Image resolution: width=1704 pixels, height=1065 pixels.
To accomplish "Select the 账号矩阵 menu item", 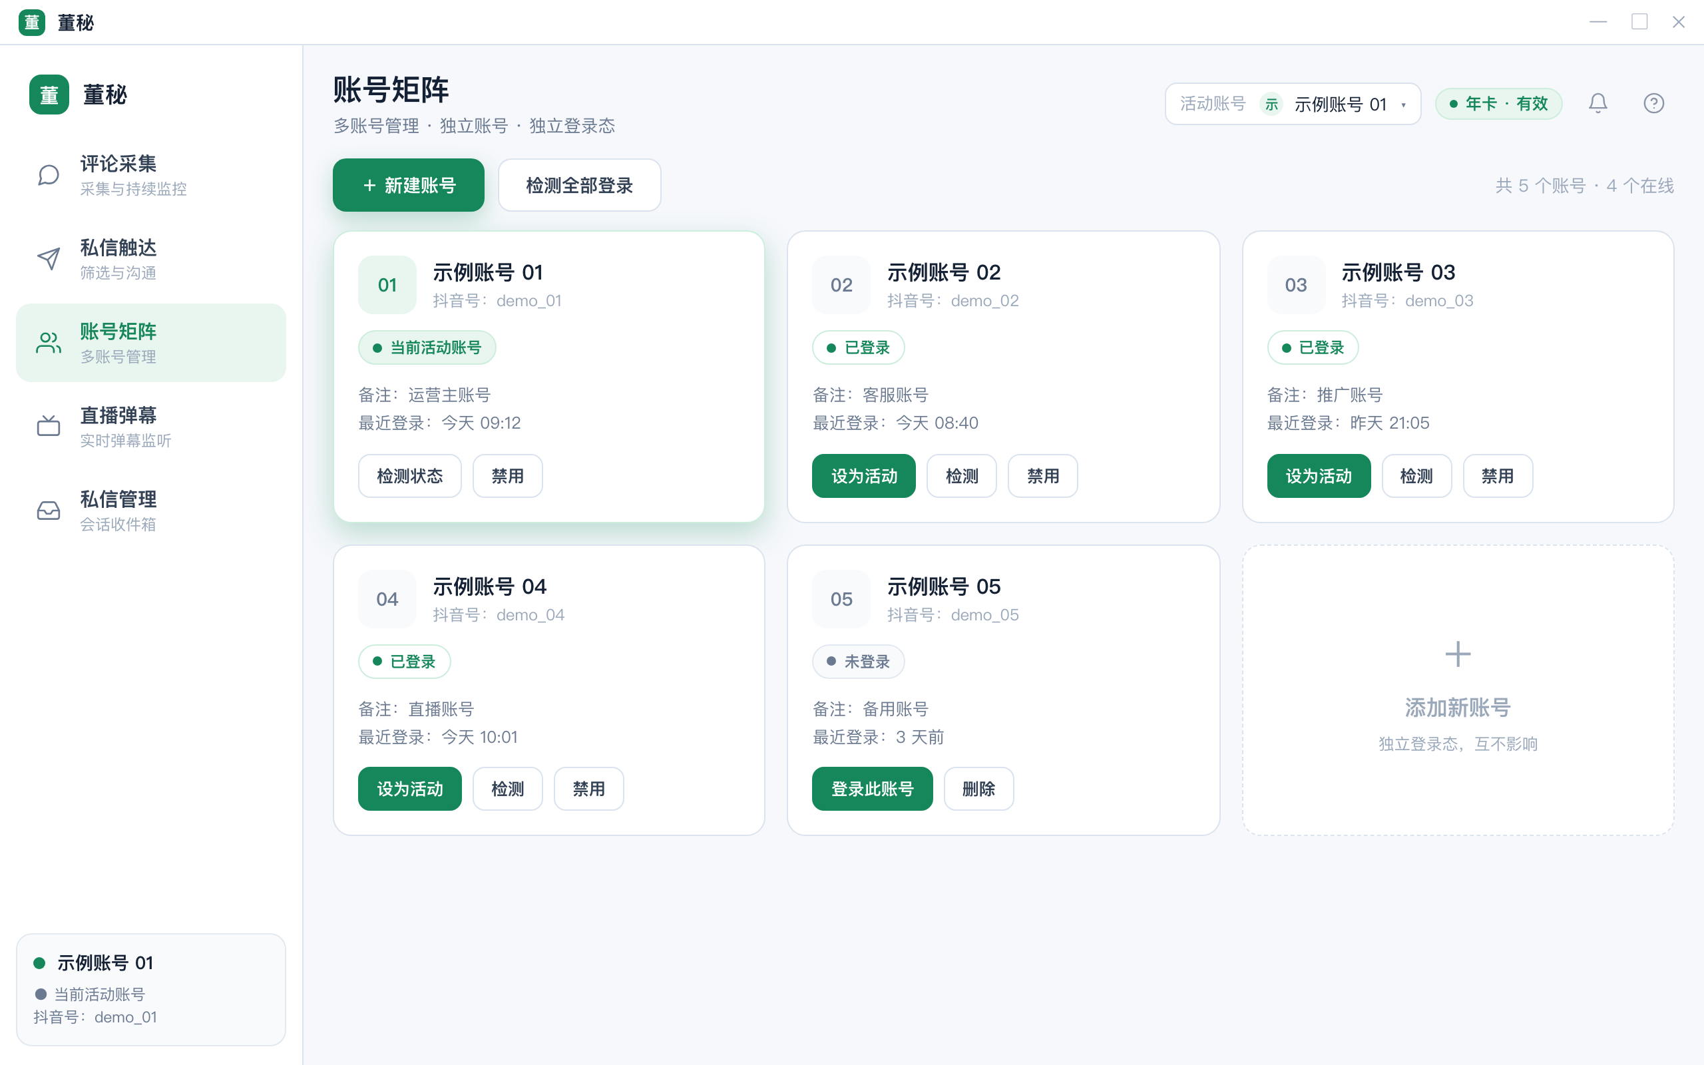I will (x=150, y=342).
